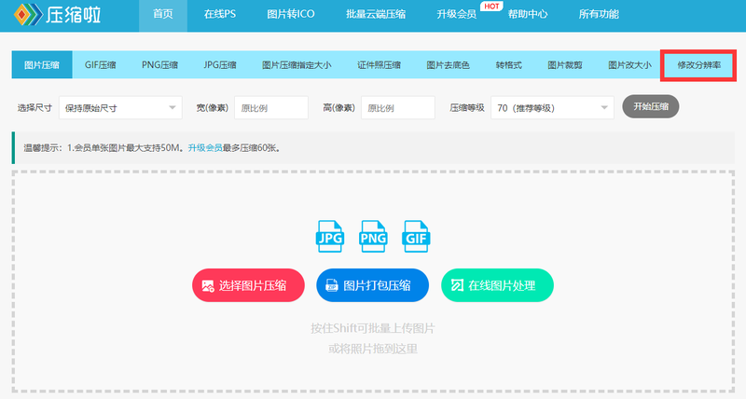Screen dimensions: 746x399
Task: Switch to the 图片裁剪 tab
Action: (x=565, y=64)
